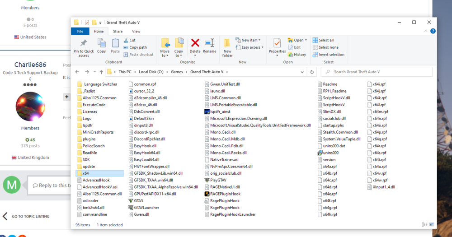Navigate to Games breadcrumb
Viewport: 452px width, 237px height.
click(177, 72)
